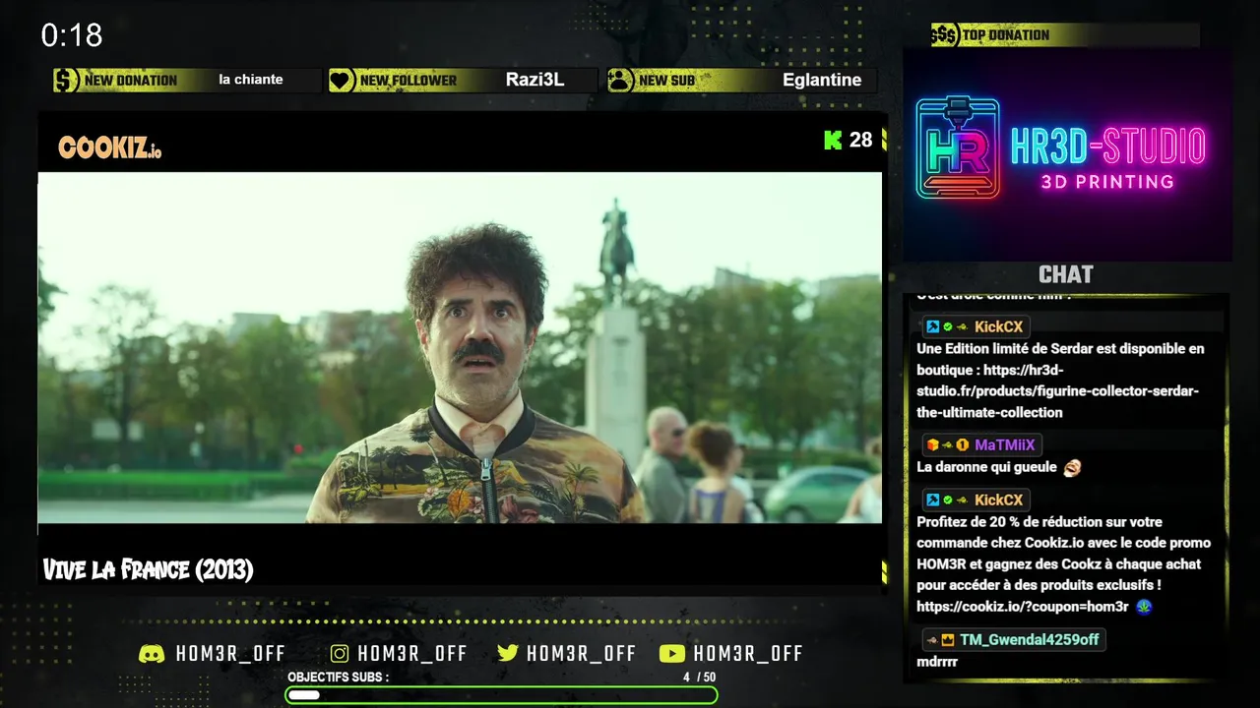Click the Twitter bird icon
This screenshot has width=1260, height=708.
click(508, 654)
